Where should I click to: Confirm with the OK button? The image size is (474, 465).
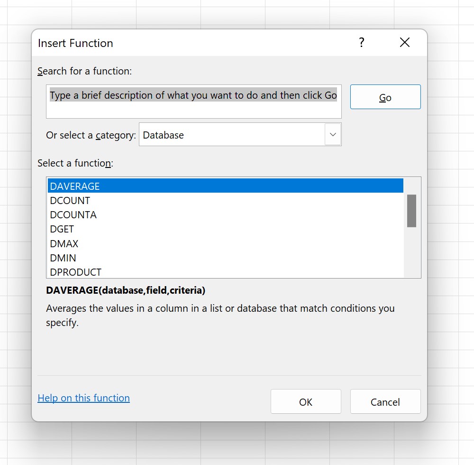[306, 401]
